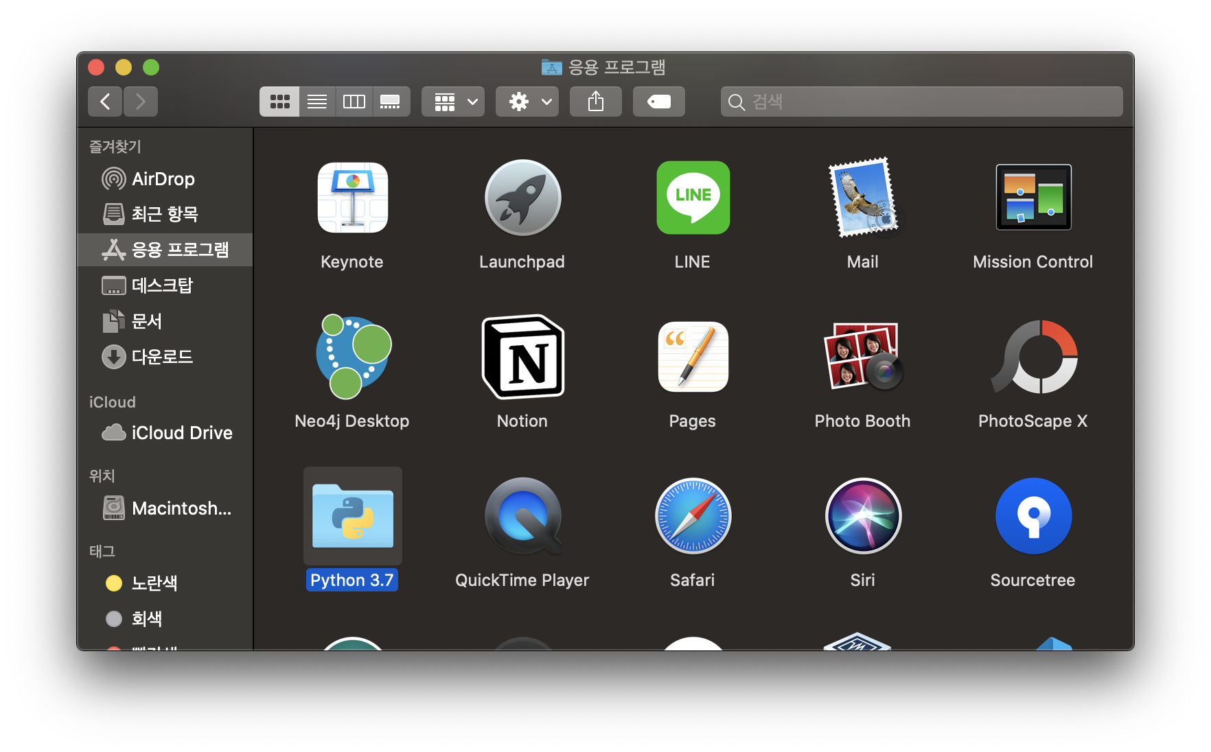This screenshot has width=1211, height=752.
Task: Open 최근 항목 in the sidebar
Action: [165, 214]
